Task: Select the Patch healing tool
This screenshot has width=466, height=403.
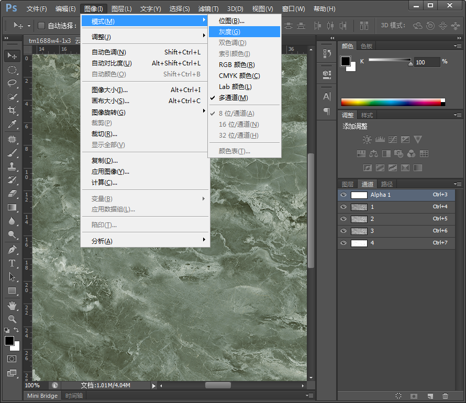Action: (x=12, y=139)
